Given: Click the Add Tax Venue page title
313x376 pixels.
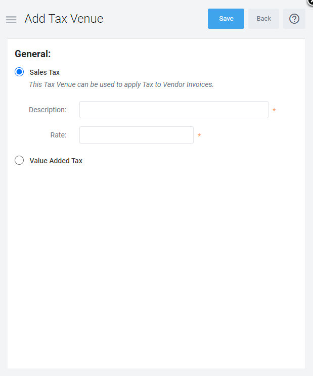Looking at the screenshot, I should [64, 19].
